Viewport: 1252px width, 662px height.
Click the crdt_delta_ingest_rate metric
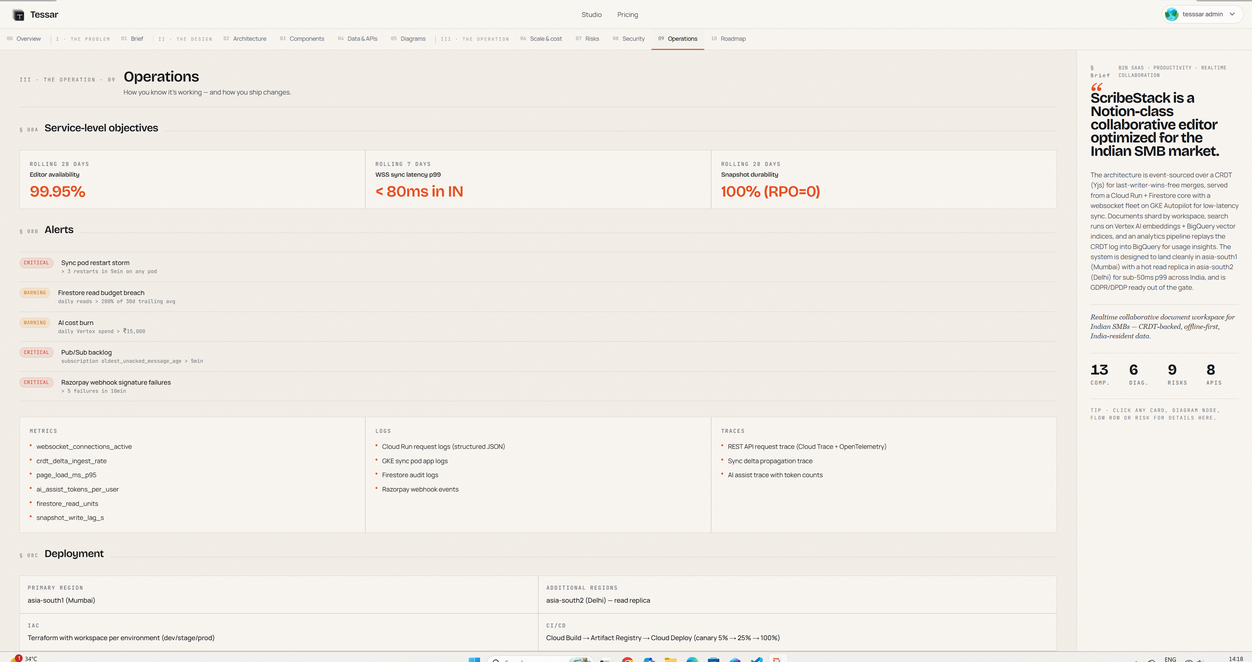pos(71,461)
